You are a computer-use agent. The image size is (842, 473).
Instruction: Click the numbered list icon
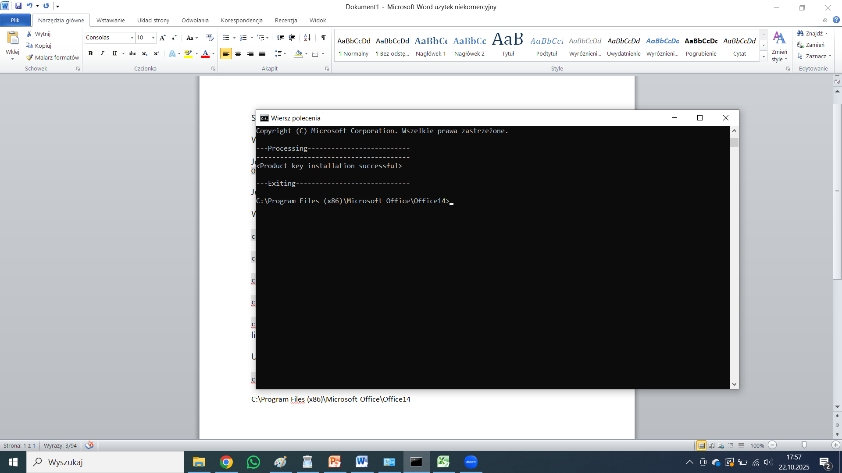(x=244, y=38)
